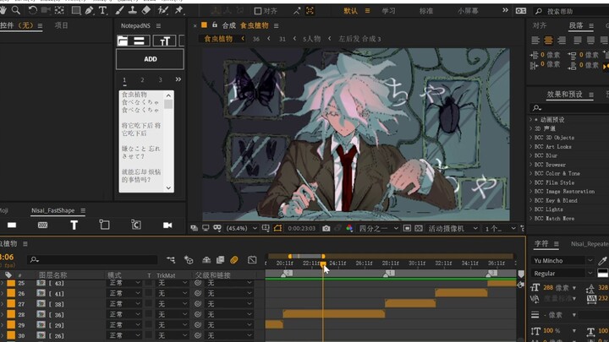Image resolution: width=609 pixels, height=342 pixels.
Task: Select the Pen tool
Action: point(90,10)
